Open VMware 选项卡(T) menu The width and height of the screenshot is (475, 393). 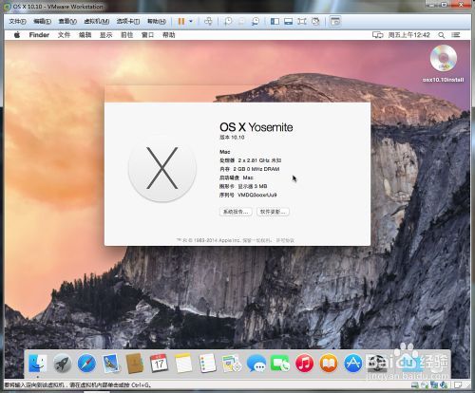128,22
